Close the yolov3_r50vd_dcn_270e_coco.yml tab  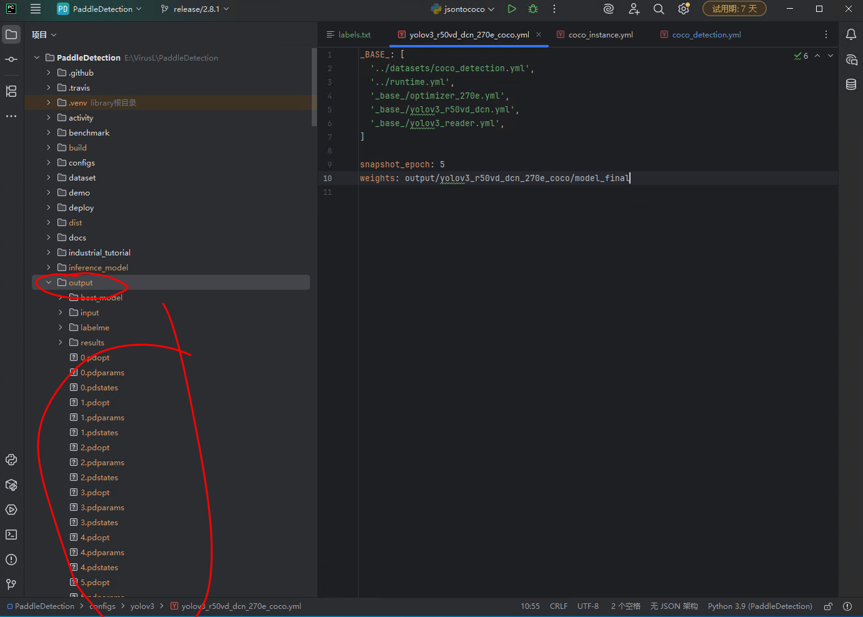[539, 34]
